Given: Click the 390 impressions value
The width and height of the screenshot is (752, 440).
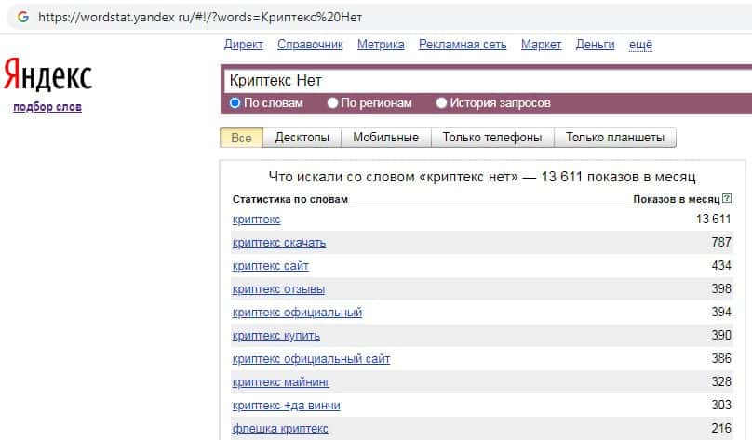Looking at the screenshot, I should click(x=721, y=335).
